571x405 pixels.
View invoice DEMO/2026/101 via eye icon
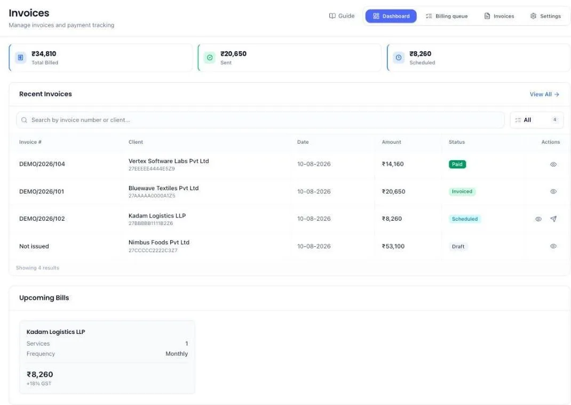[553, 192]
